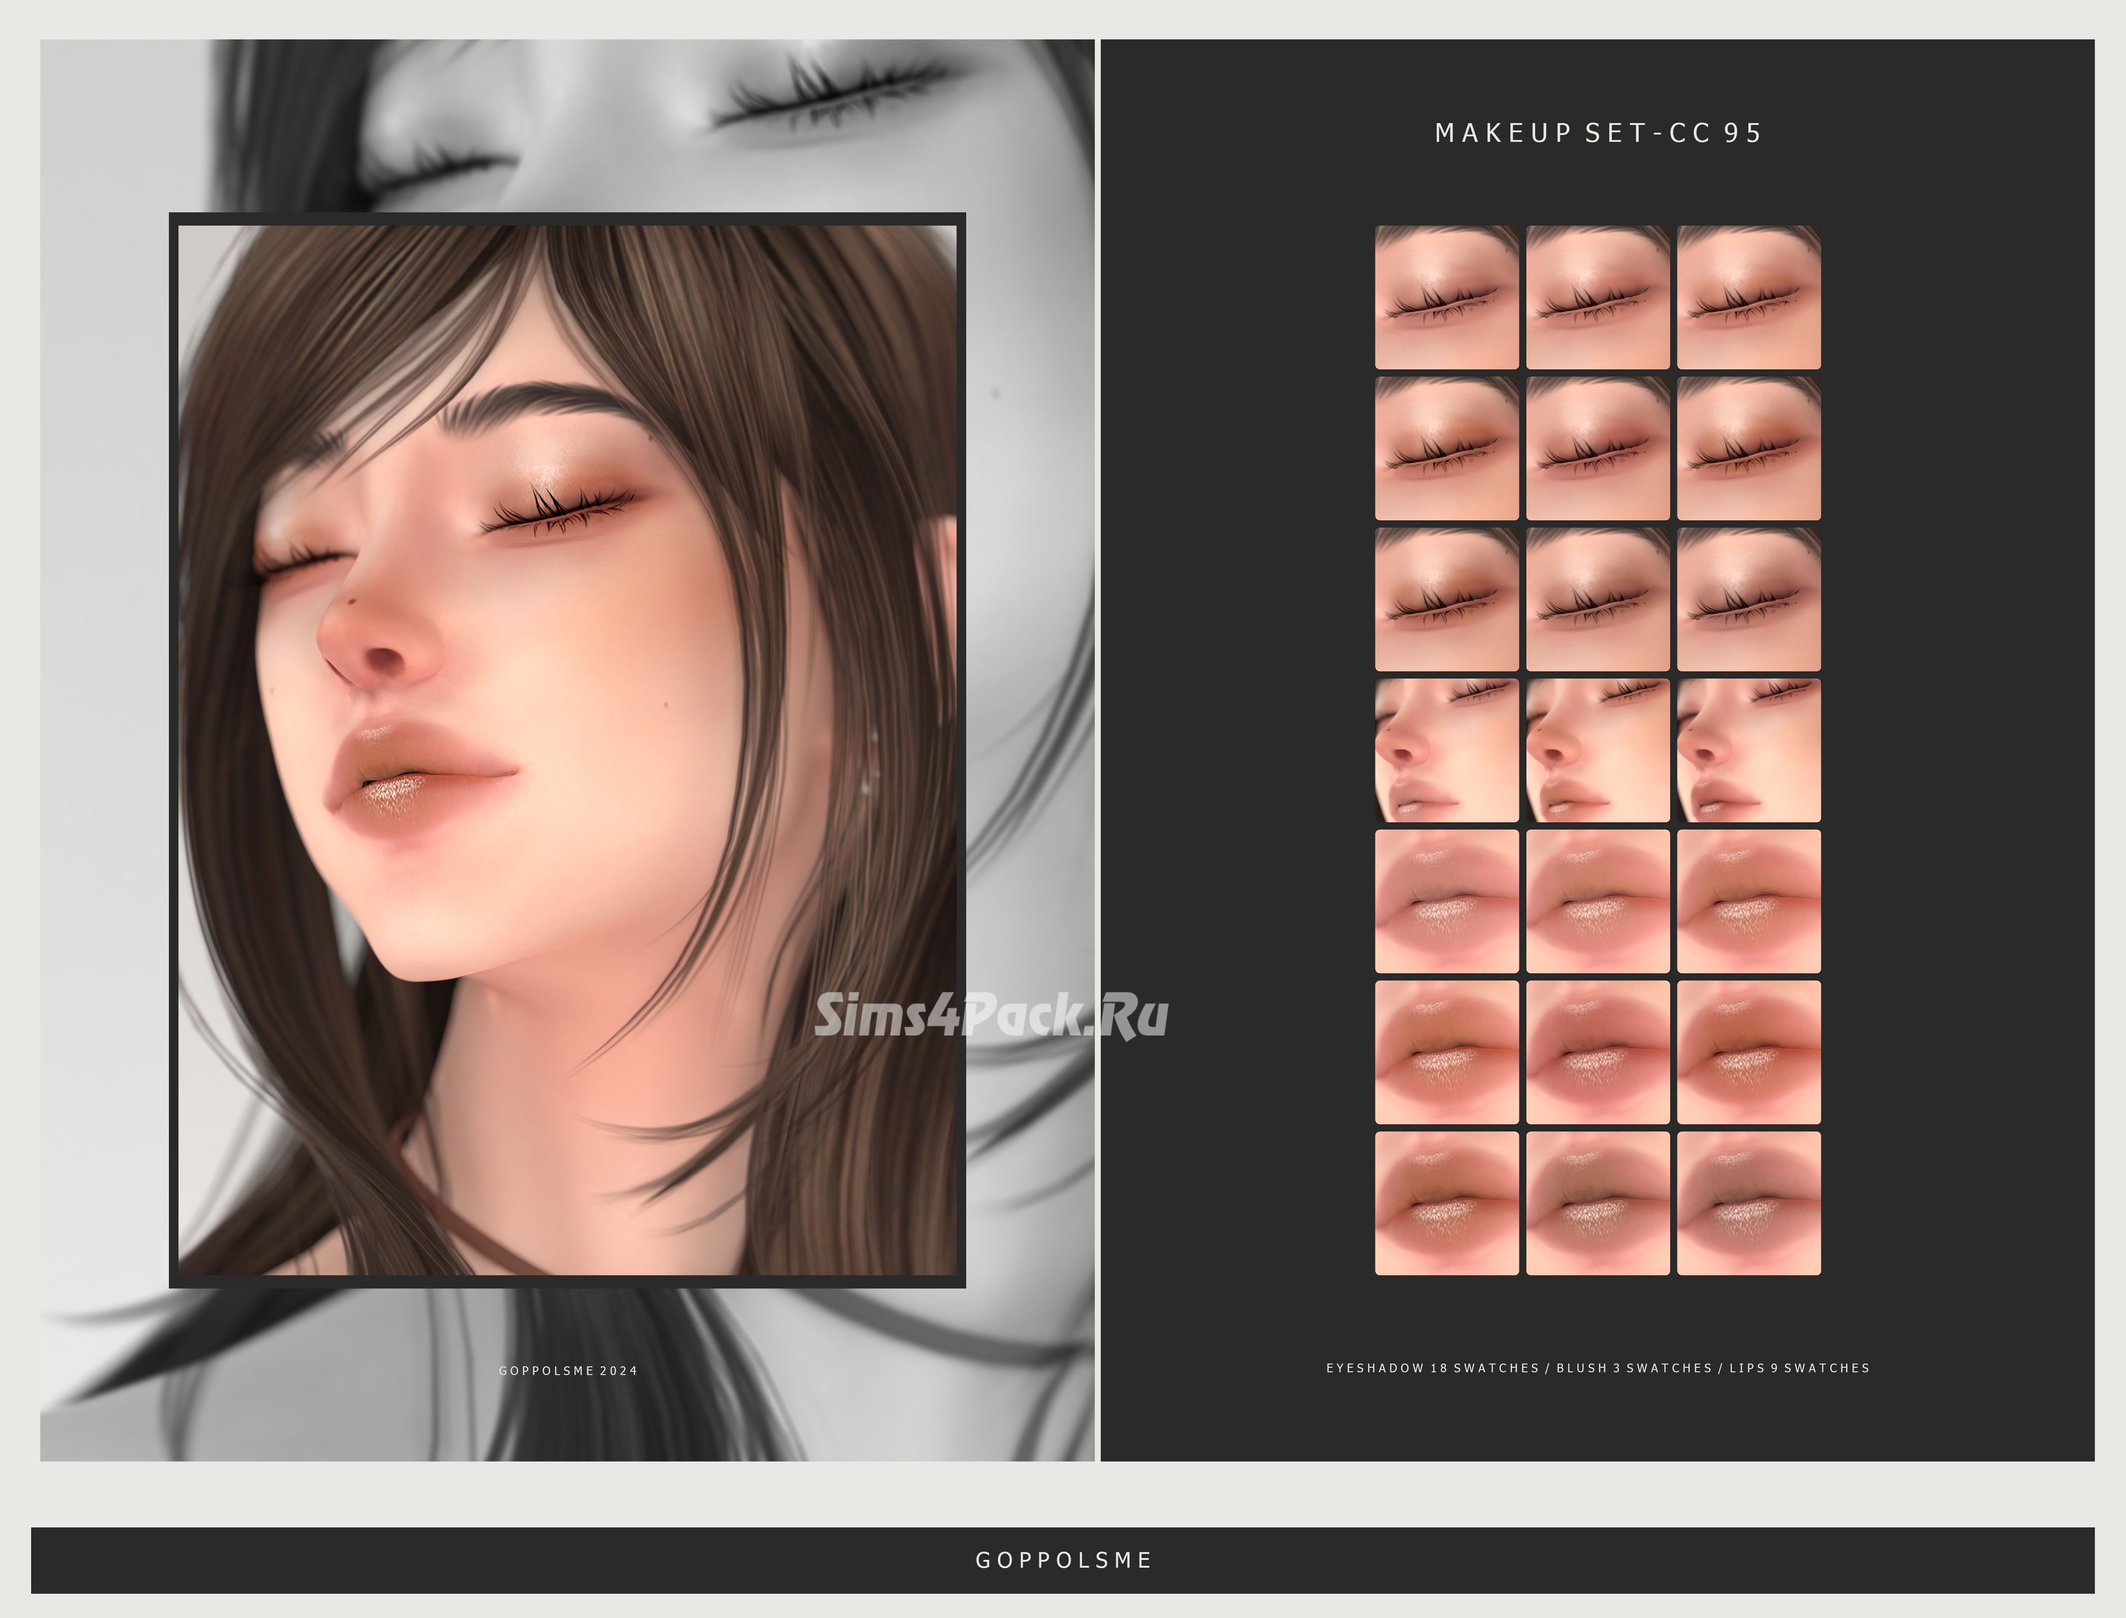
Task: Click the first lips swatch in top lip row
Action: click(x=1446, y=901)
